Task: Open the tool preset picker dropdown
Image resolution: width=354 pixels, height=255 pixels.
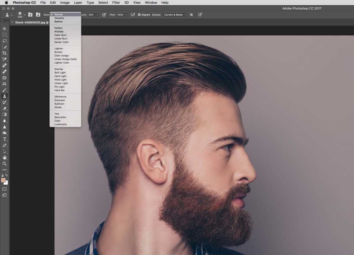Action: pyautogui.click(x=12, y=15)
